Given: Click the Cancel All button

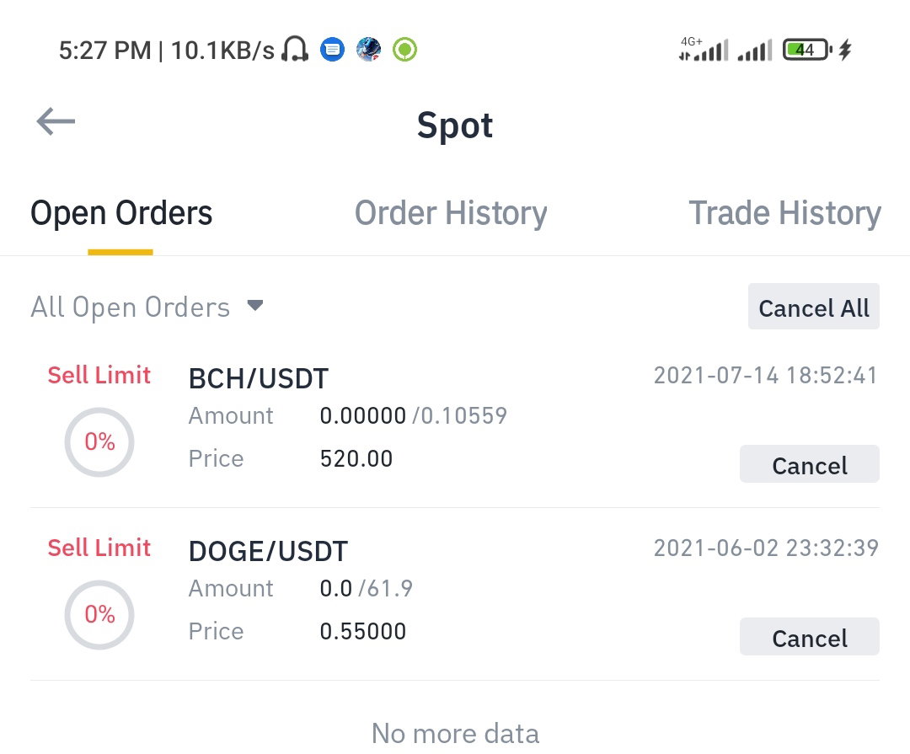Looking at the screenshot, I should coord(814,307).
